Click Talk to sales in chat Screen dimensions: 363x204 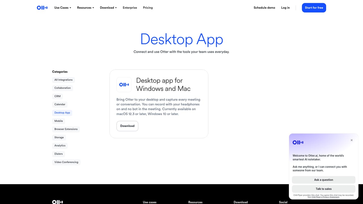[324, 189]
